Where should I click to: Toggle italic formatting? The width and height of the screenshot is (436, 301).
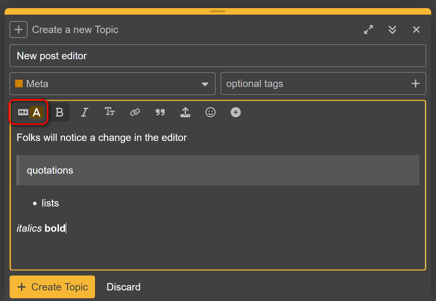84,112
